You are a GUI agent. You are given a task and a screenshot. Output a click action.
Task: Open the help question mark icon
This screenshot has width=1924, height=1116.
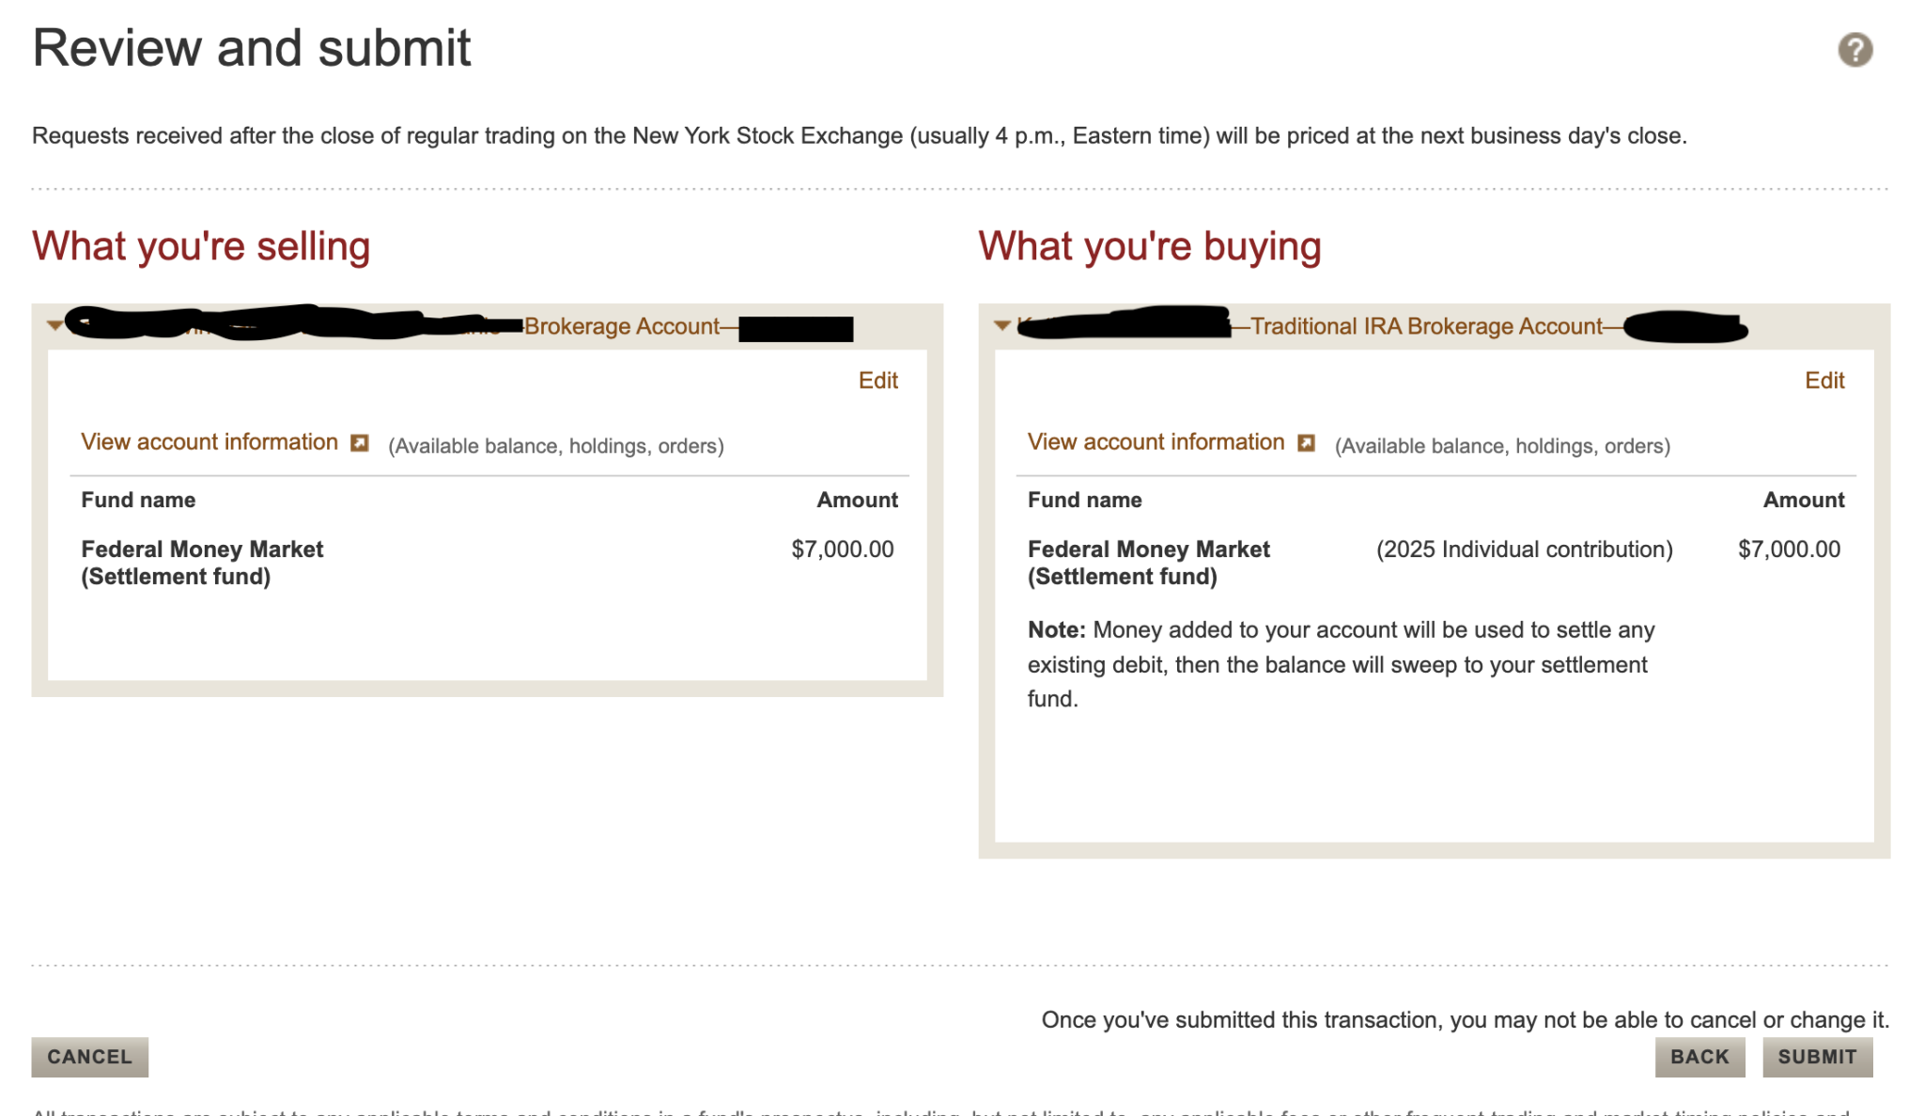pos(1854,49)
